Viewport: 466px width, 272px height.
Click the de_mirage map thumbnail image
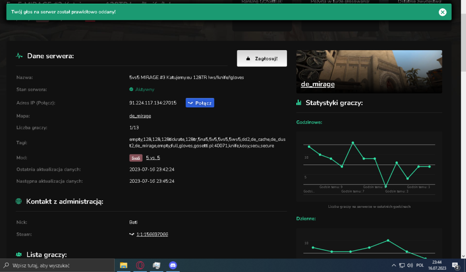369,72
